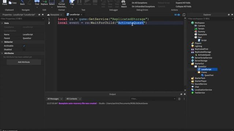This screenshot has width=234, height=131.
Task: Open the Find tool
Action: click(37, 3)
